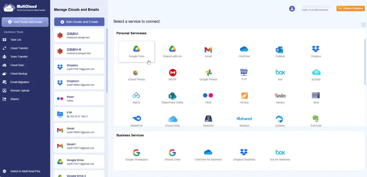The width and height of the screenshot is (367, 177).
Task: Open the Gmail1 account entry
Action: tap(79, 146)
